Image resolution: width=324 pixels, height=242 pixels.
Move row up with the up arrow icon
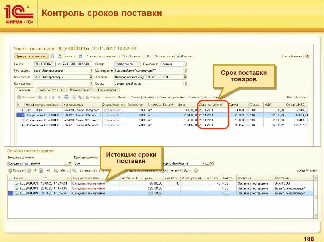53,97
